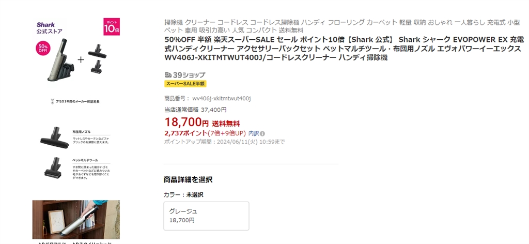This screenshot has width=529, height=244.
Task: Click the product title heading text
Action: (x=344, y=48)
